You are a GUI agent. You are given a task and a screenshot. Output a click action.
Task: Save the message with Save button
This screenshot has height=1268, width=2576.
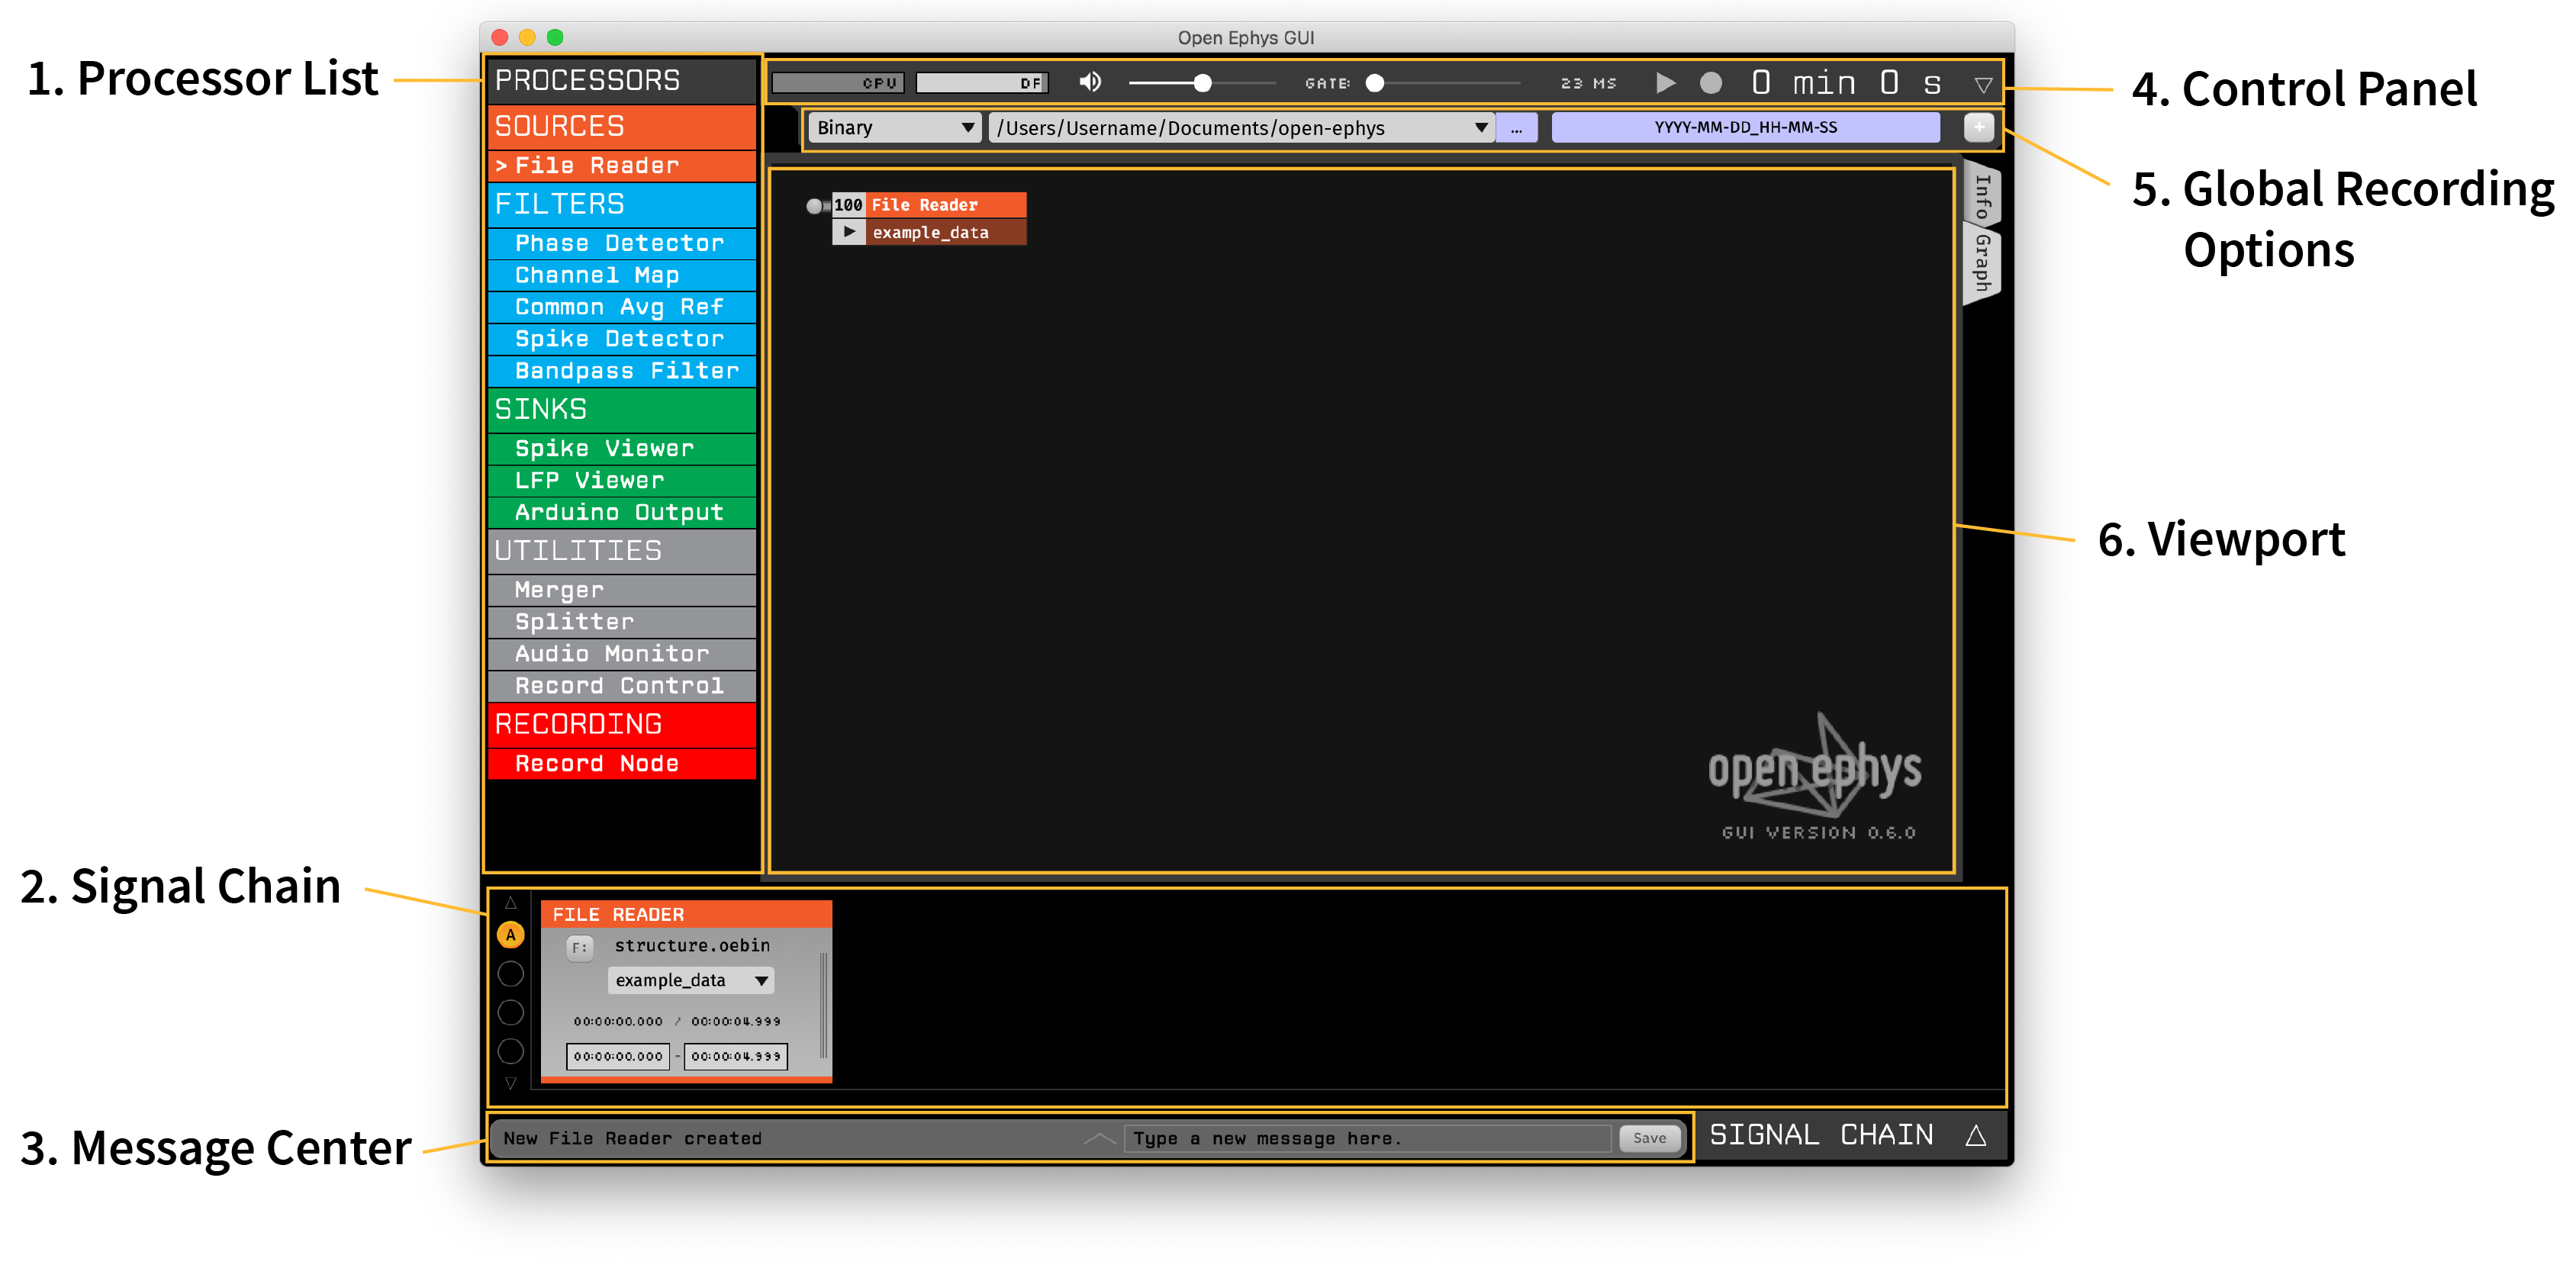[x=1649, y=1139]
